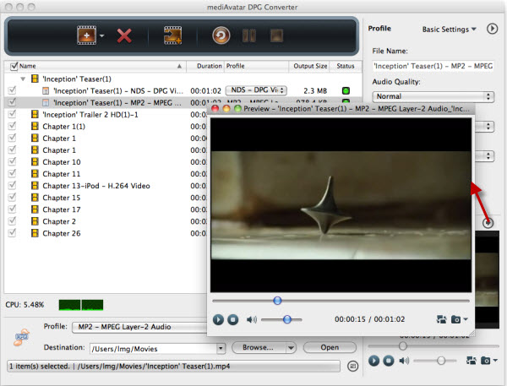
Task: Adjust the volume slider in the main preview panel
Action: tap(441, 360)
